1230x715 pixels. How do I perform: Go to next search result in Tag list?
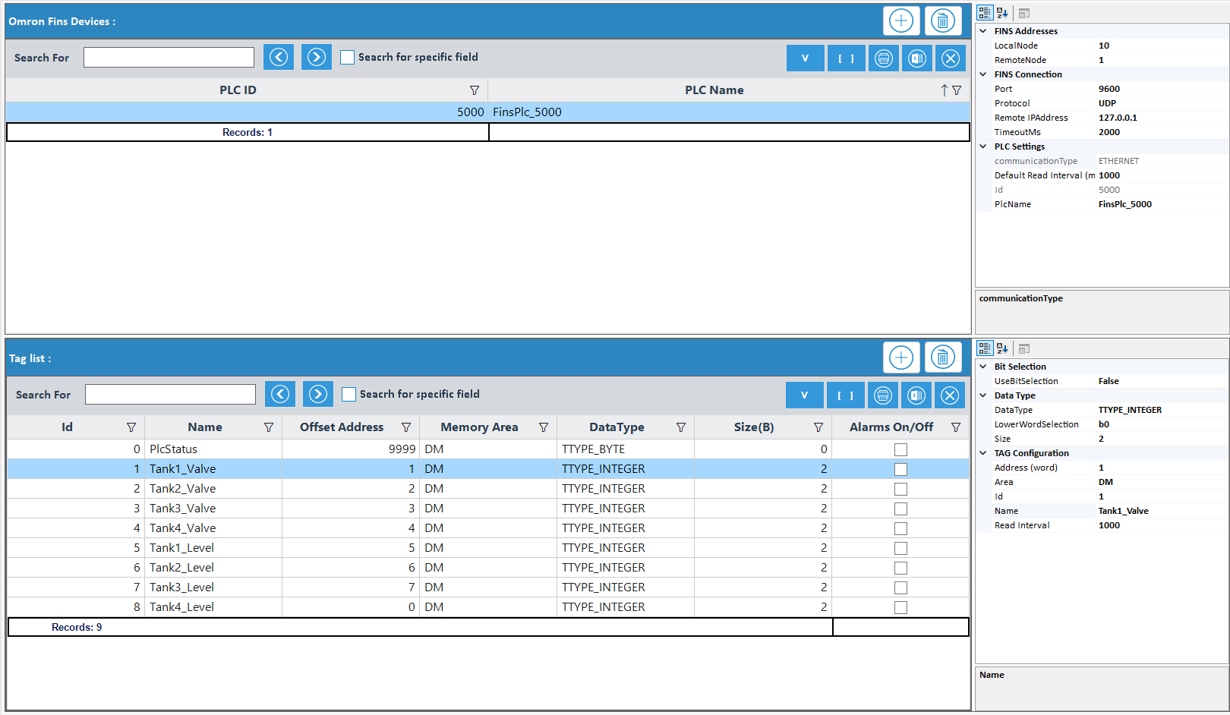(317, 394)
